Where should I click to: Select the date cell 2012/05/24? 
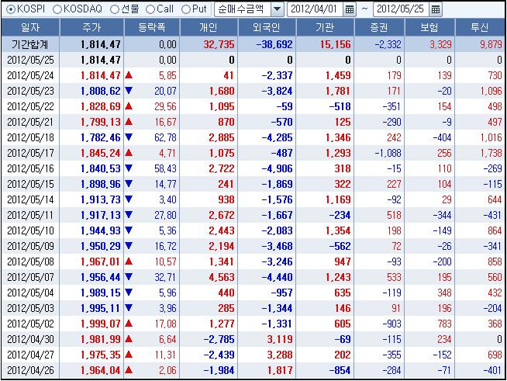pyautogui.click(x=30, y=75)
